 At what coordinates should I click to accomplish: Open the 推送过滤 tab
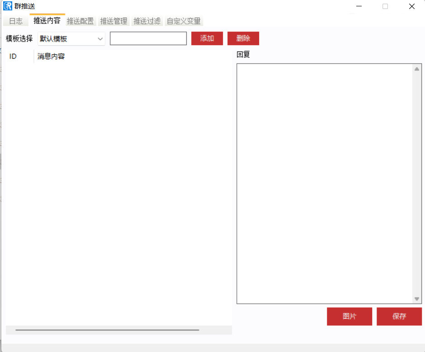tap(147, 21)
